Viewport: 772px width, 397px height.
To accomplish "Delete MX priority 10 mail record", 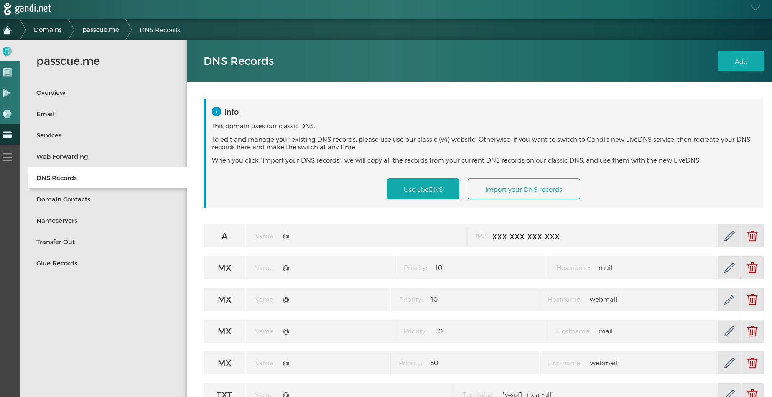I will pyautogui.click(x=752, y=268).
